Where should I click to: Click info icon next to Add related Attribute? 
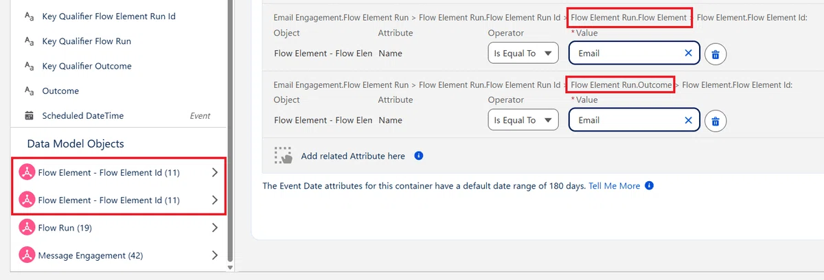(419, 156)
